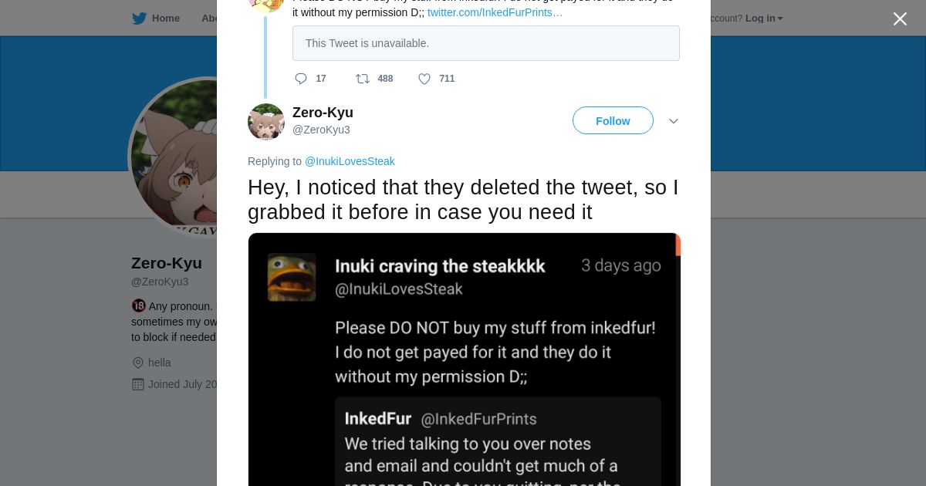
Task: Click the location pin icon near hella
Action: 138,363
